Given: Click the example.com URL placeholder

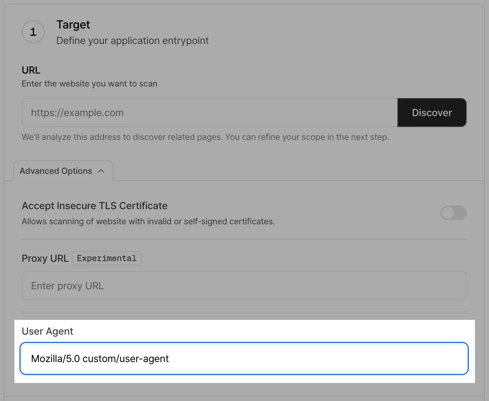Looking at the screenshot, I should click(77, 113).
